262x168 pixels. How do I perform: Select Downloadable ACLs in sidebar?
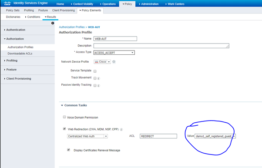20,54
